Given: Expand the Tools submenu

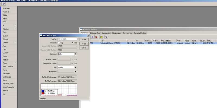Looking at the screenshot, I should 15,63.
